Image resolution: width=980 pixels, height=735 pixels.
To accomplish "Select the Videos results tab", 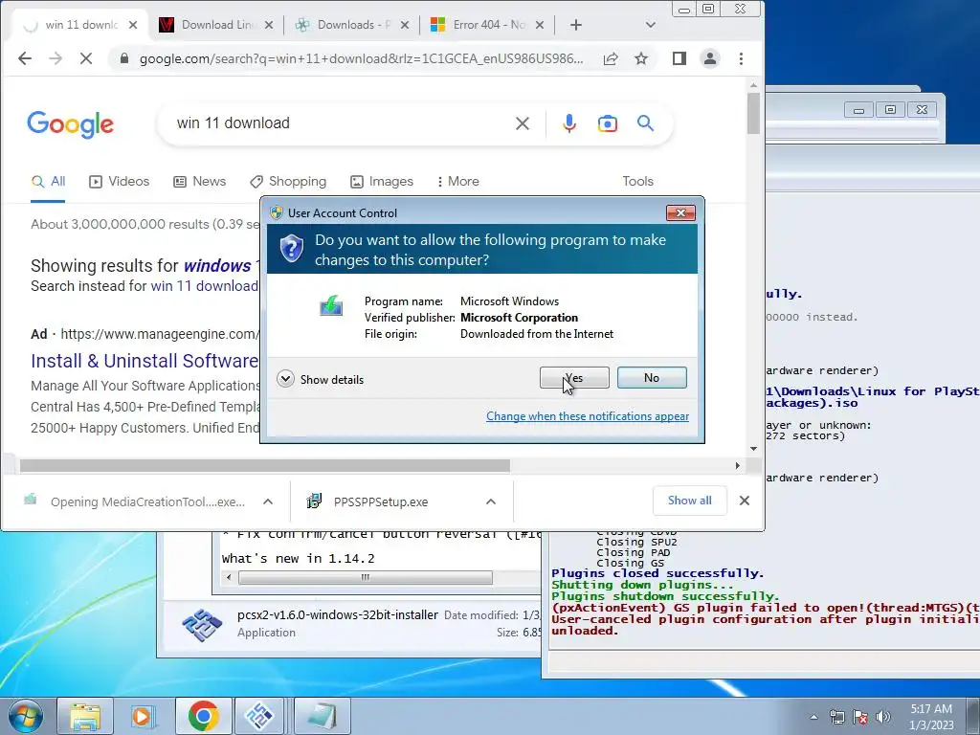I will pos(120,181).
